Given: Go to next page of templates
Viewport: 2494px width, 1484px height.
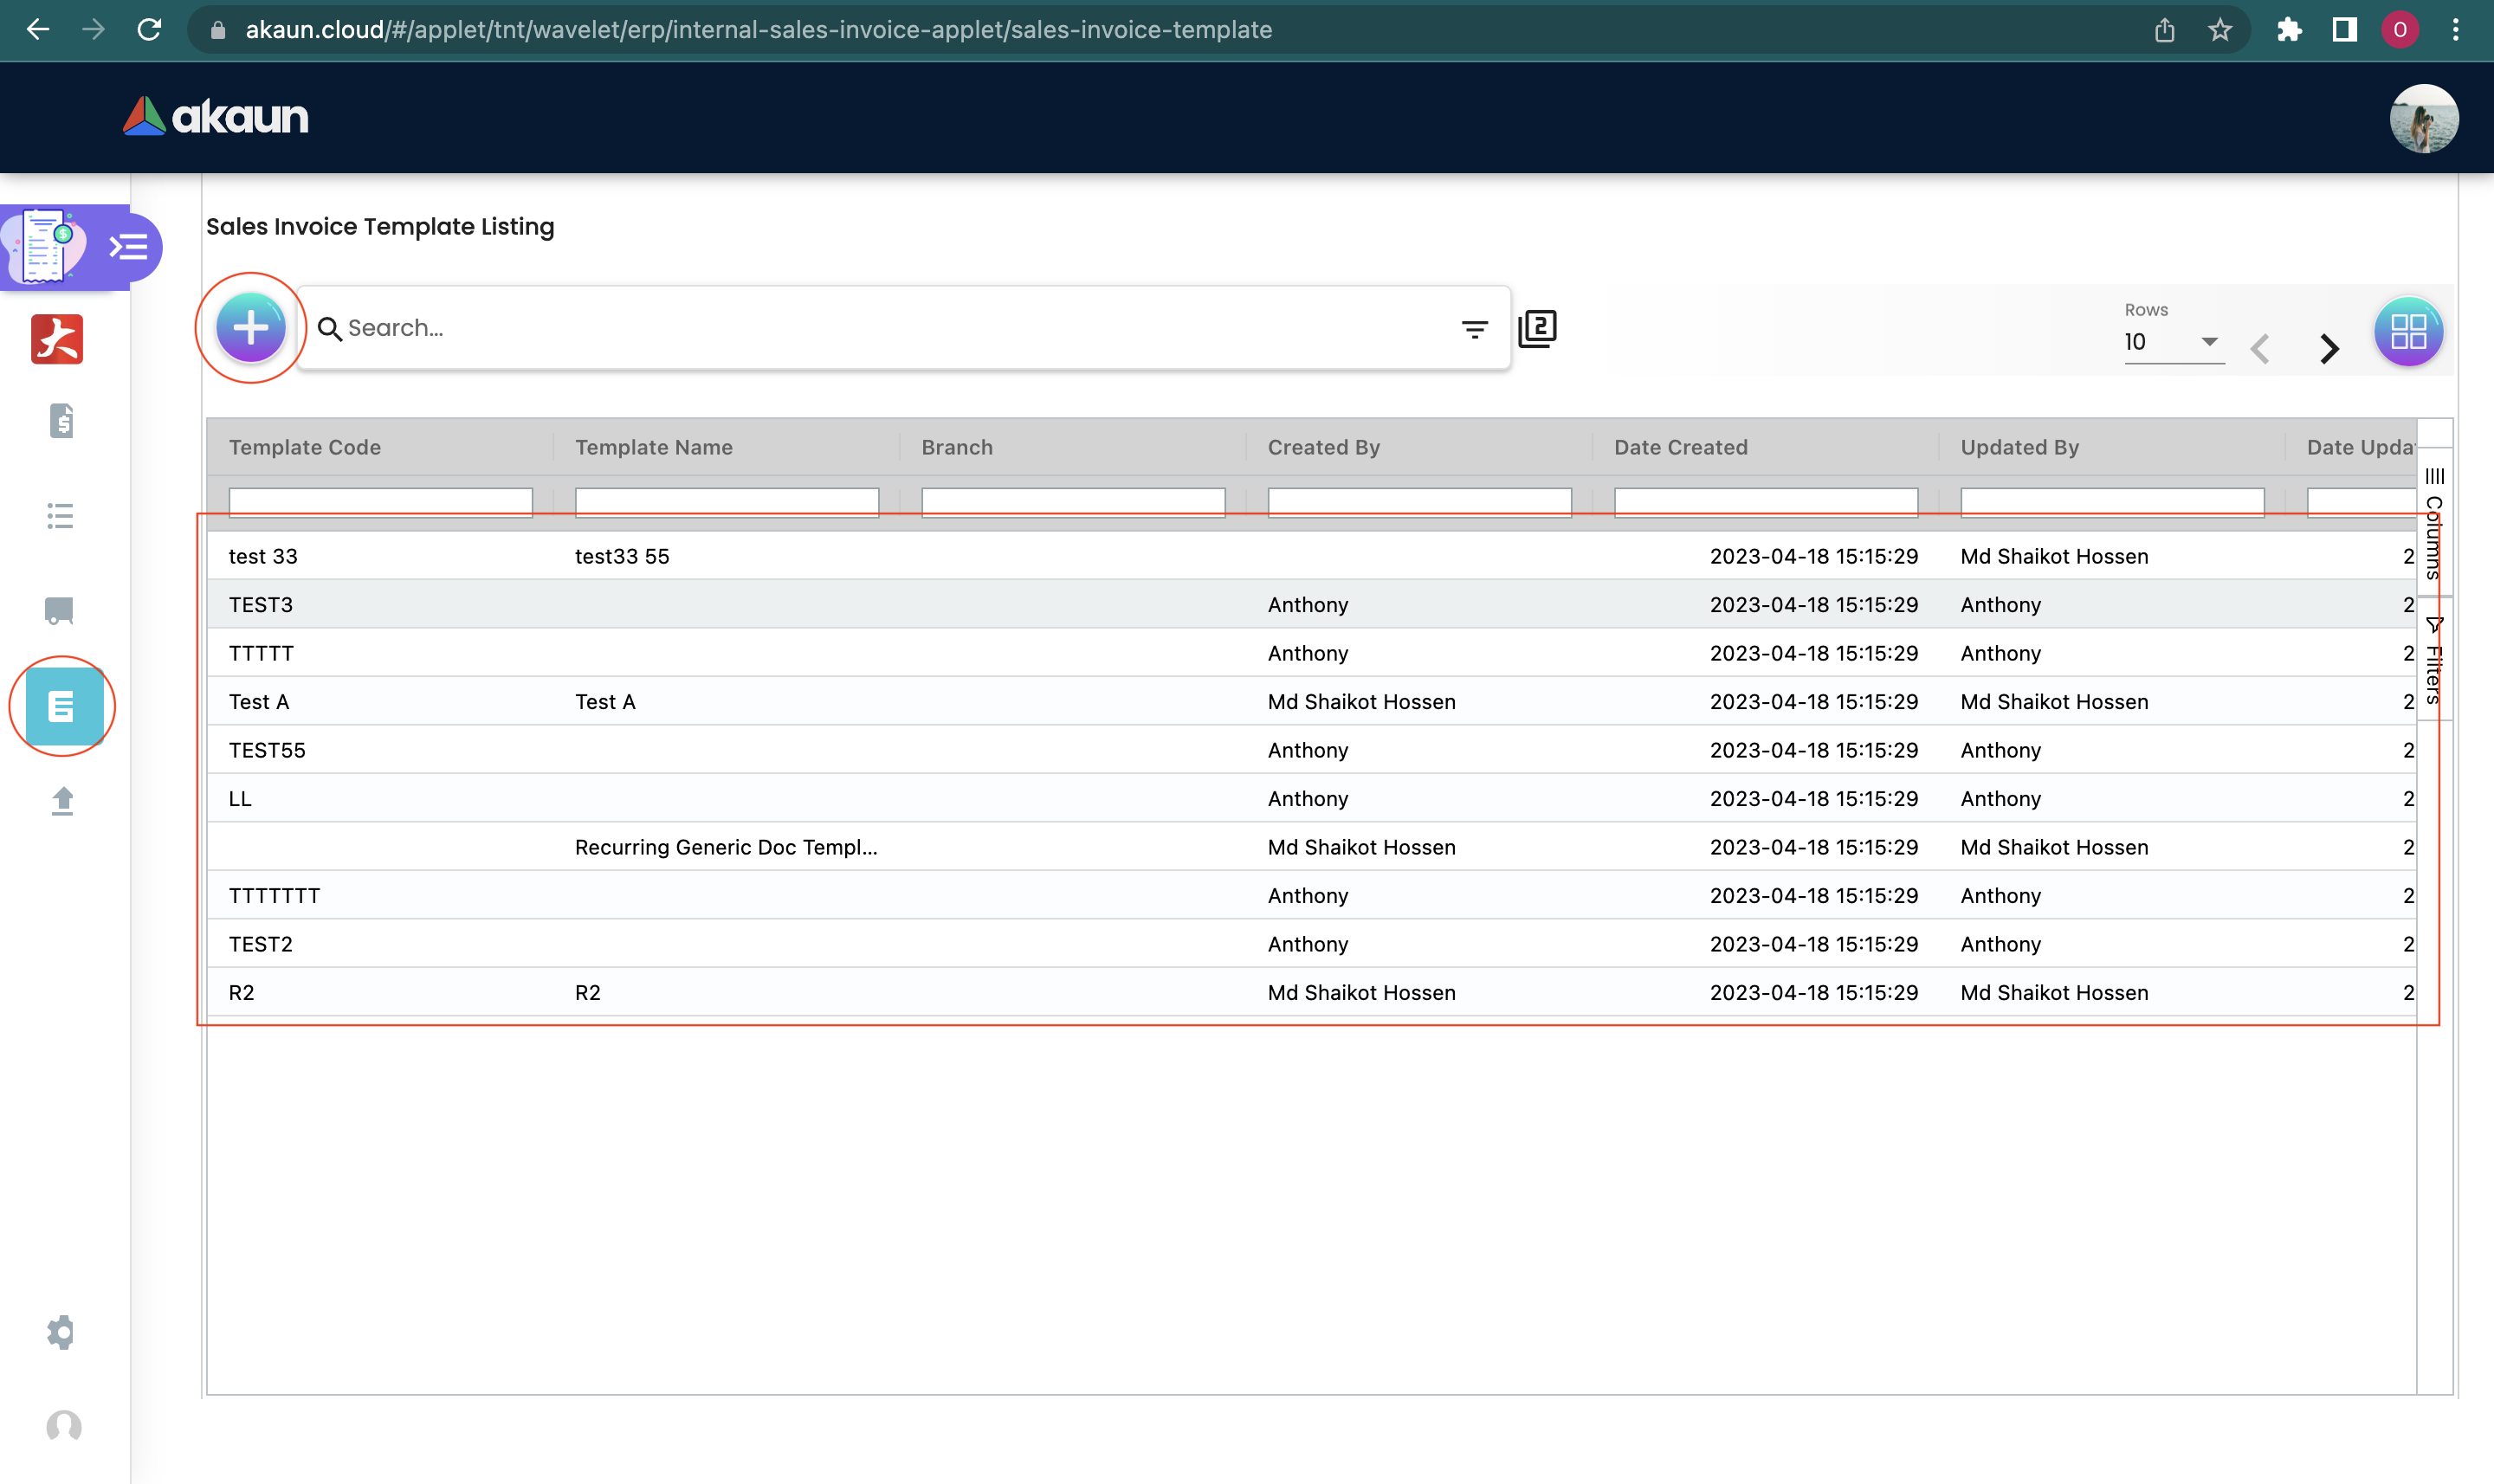Looking at the screenshot, I should 2329,348.
